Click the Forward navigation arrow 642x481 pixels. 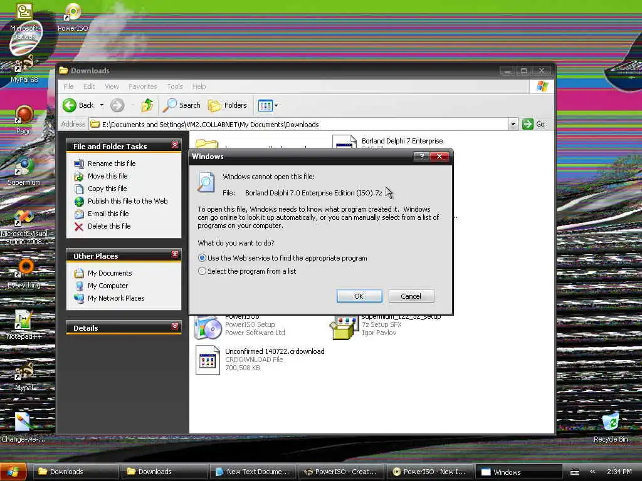point(117,105)
